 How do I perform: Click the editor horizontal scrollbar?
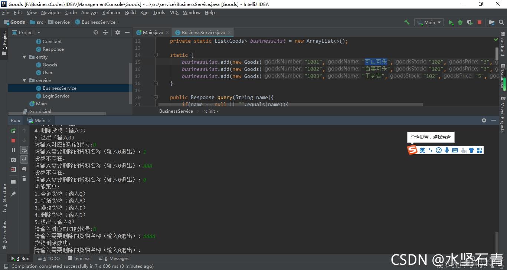291,105
